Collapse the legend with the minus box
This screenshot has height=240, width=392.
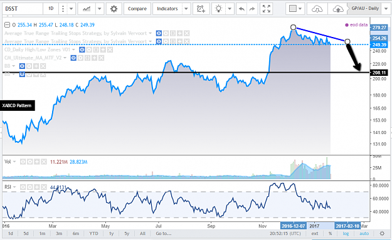8,24
